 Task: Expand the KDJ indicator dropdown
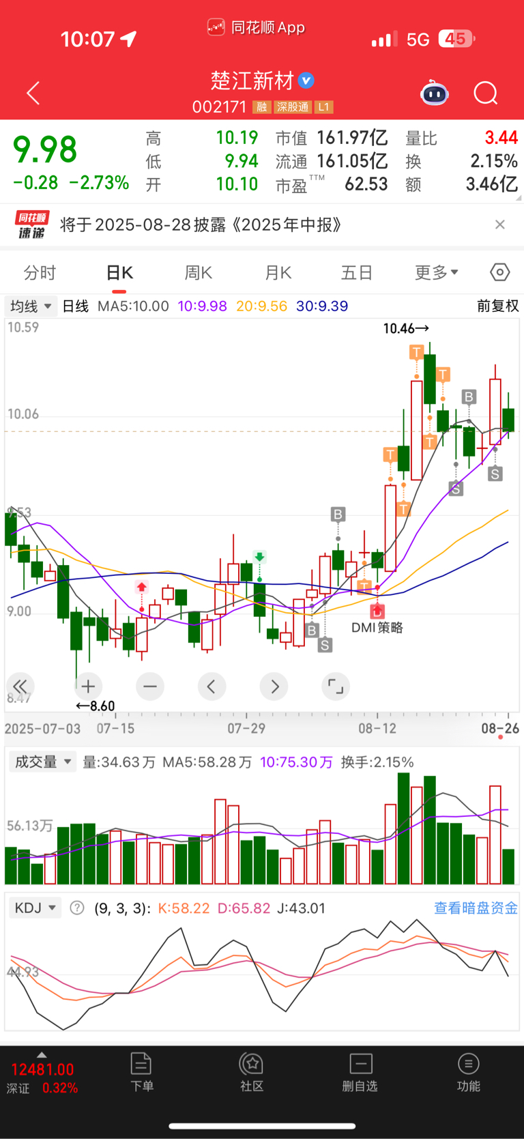[35, 908]
